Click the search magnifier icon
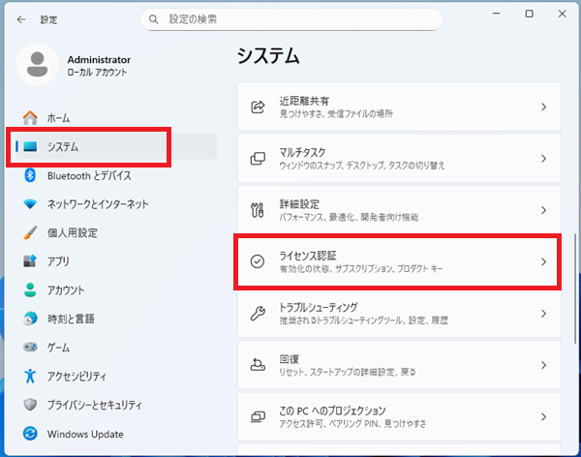581x457 pixels. click(156, 19)
